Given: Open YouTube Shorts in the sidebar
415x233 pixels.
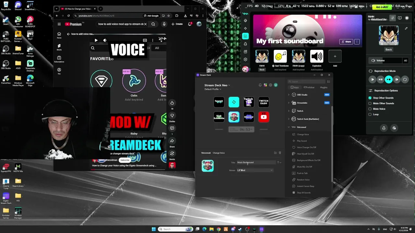Looking at the screenshot, I should pos(59,47).
